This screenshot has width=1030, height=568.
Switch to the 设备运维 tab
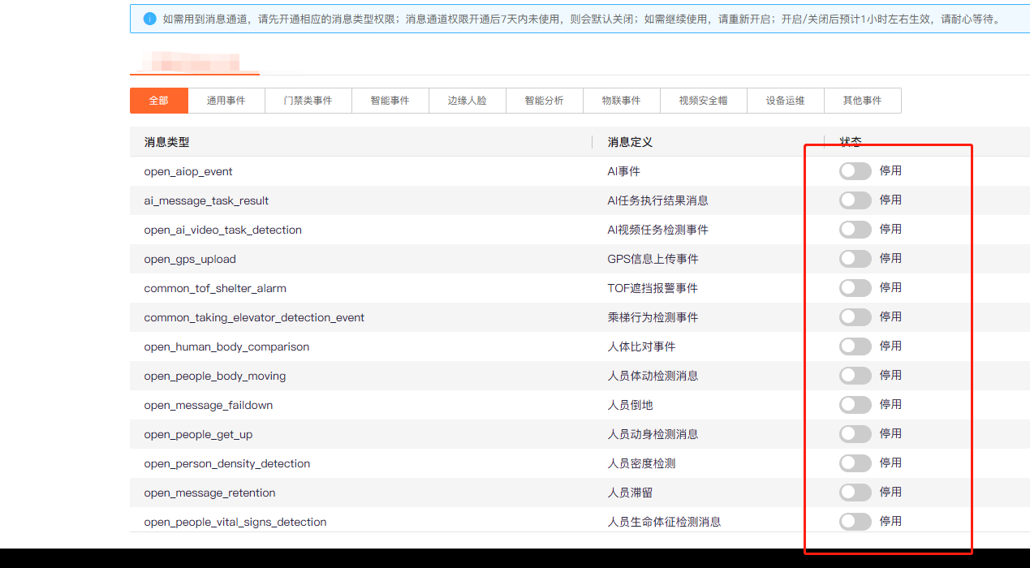pos(785,101)
